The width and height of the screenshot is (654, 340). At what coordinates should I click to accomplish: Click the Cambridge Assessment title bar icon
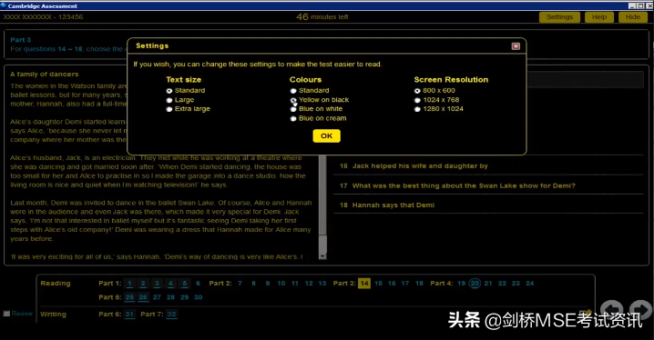4,5
